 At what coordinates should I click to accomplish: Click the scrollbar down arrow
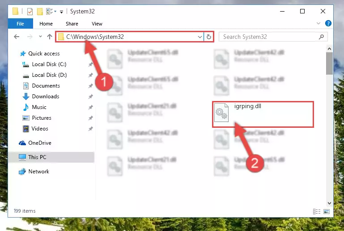tap(329, 203)
